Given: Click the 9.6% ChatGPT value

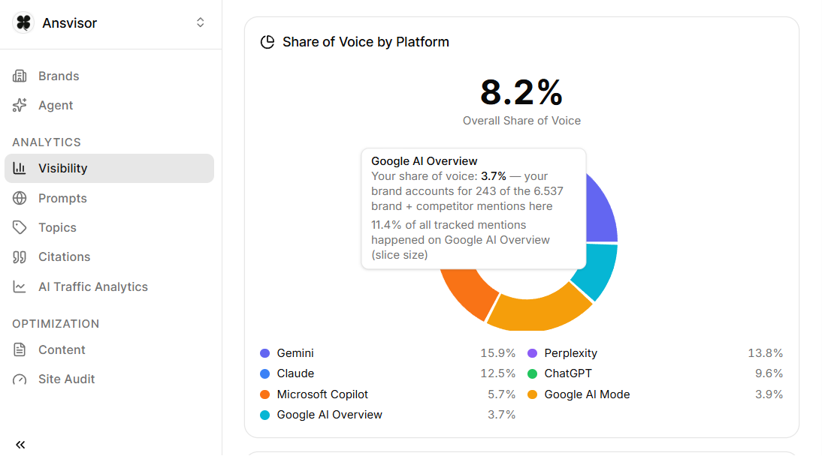Looking at the screenshot, I should coord(769,373).
